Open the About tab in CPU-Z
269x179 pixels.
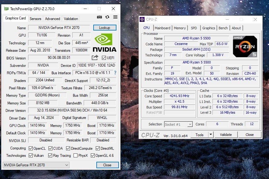pyautogui.click(x=236, y=28)
